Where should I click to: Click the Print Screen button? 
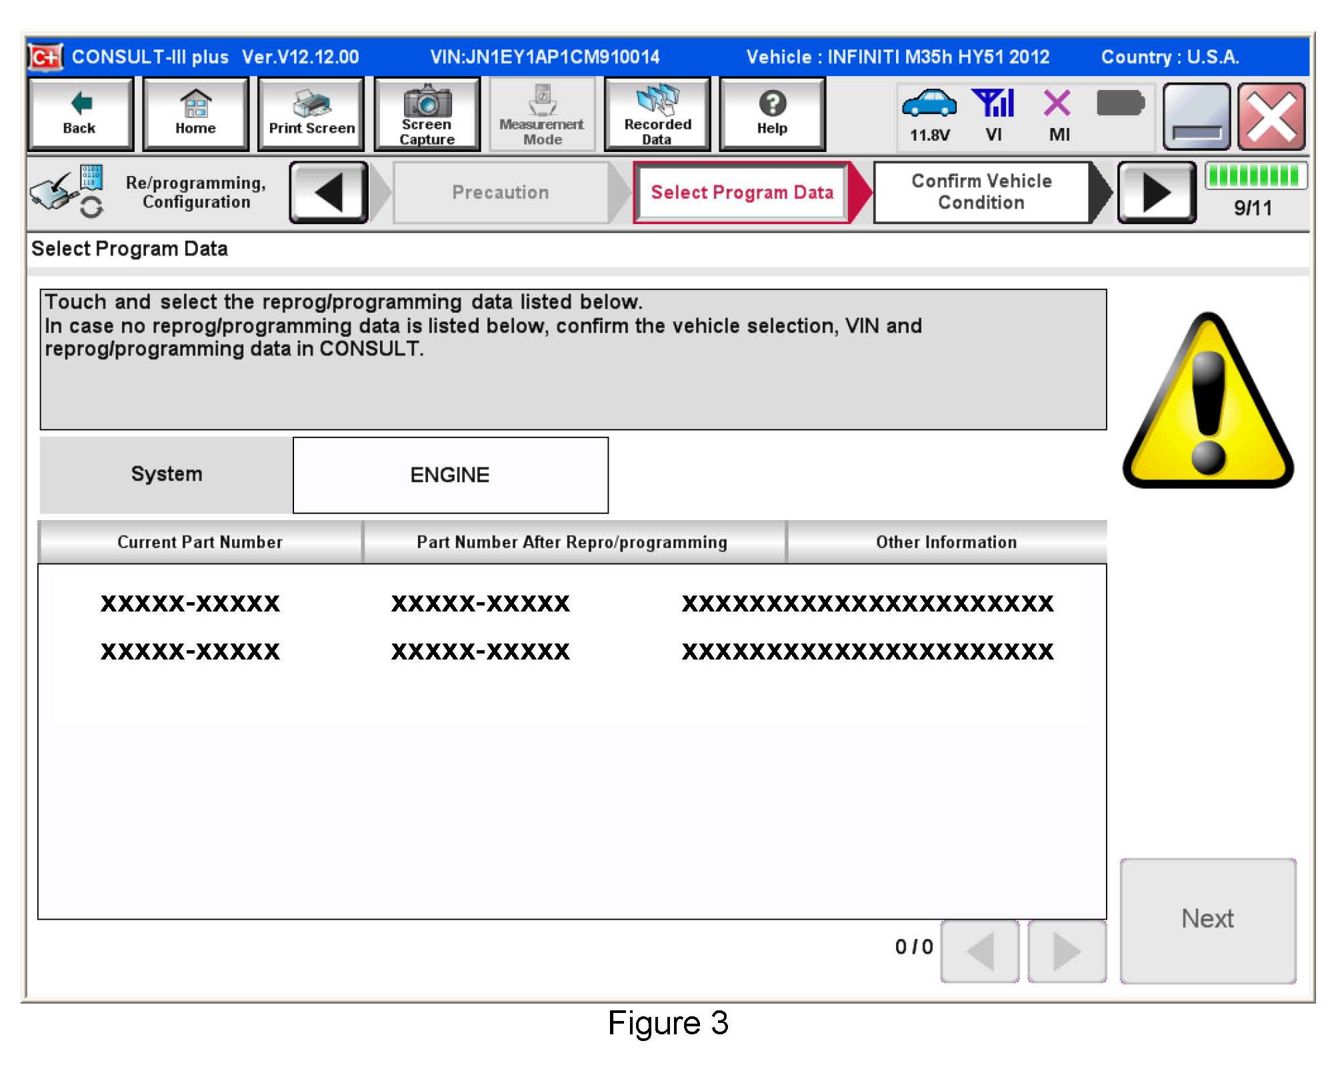click(x=311, y=114)
